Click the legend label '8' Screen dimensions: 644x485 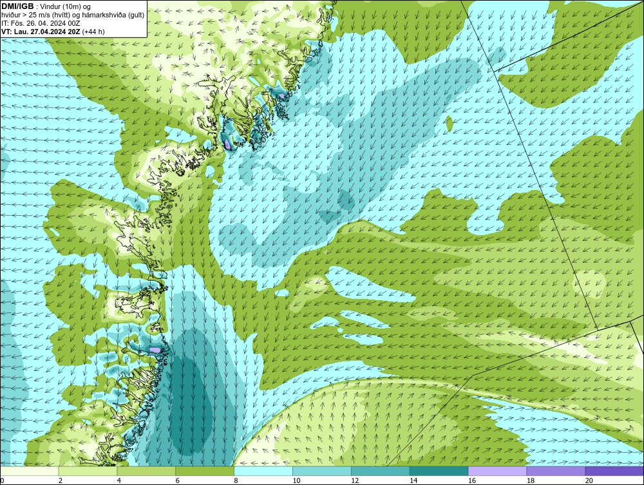coord(236,480)
